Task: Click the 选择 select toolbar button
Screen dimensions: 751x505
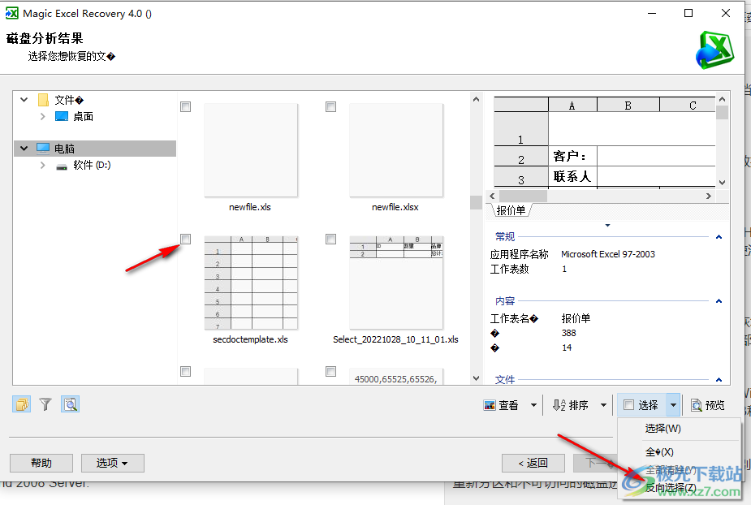Action: coord(643,404)
